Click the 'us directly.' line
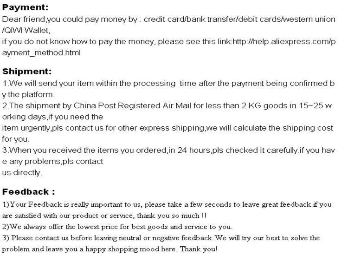The width and height of the screenshot is (348, 262). click(22, 173)
